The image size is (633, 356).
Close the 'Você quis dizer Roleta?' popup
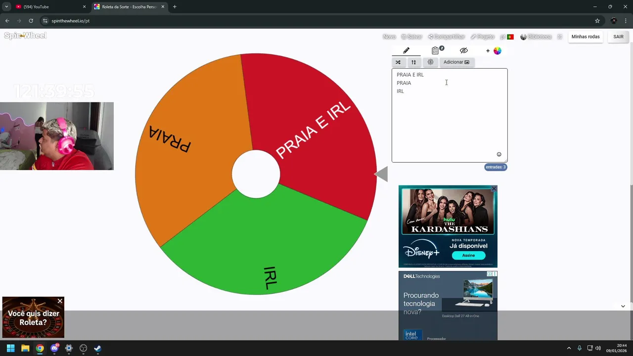(x=60, y=301)
